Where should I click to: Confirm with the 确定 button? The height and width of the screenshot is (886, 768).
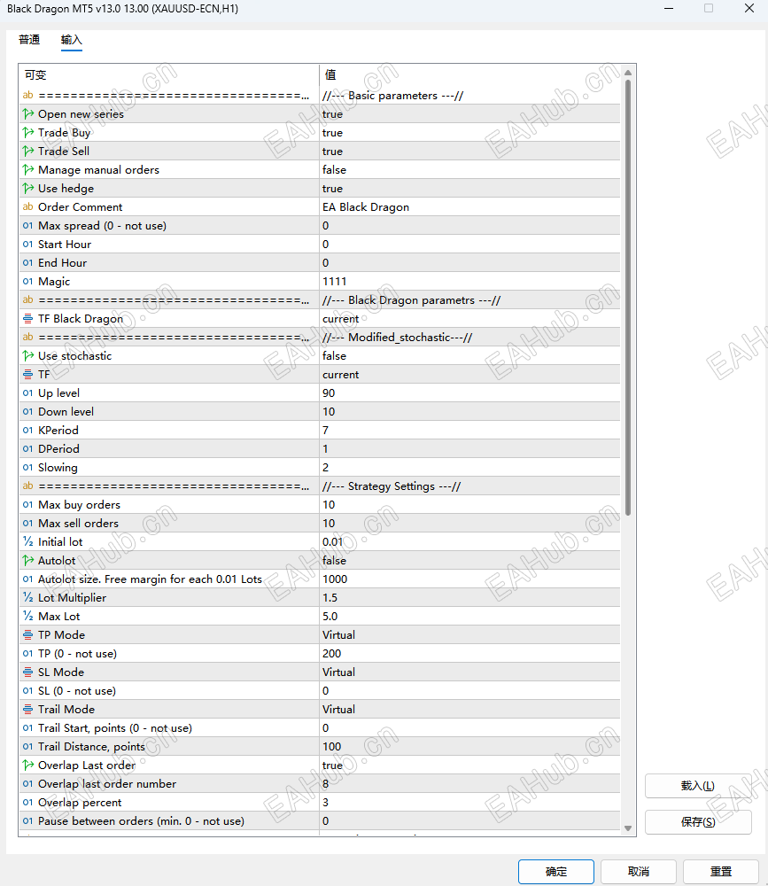[x=556, y=872]
